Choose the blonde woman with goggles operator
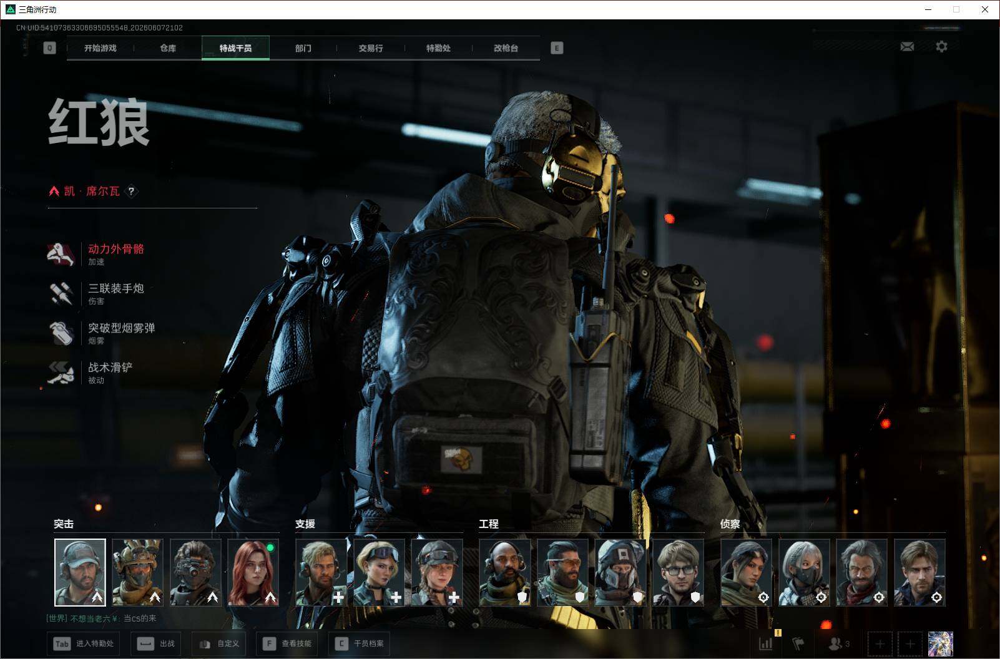 [x=379, y=572]
